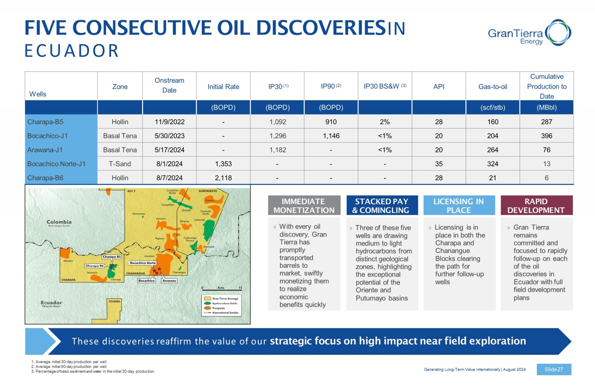Click the T-Sand zone cell
Image resolution: width=595 pixels, height=385 pixels.
(120, 164)
